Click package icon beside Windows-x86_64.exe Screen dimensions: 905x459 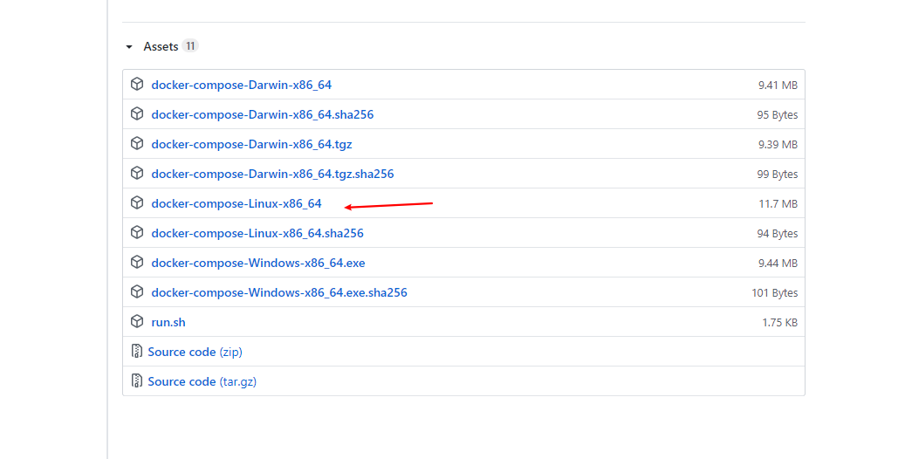pyautogui.click(x=137, y=262)
